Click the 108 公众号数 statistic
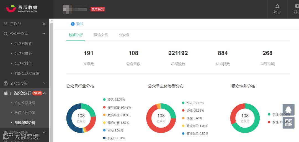Image resolution: width=299 pixels, height=142 pixels. pos(133,58)
